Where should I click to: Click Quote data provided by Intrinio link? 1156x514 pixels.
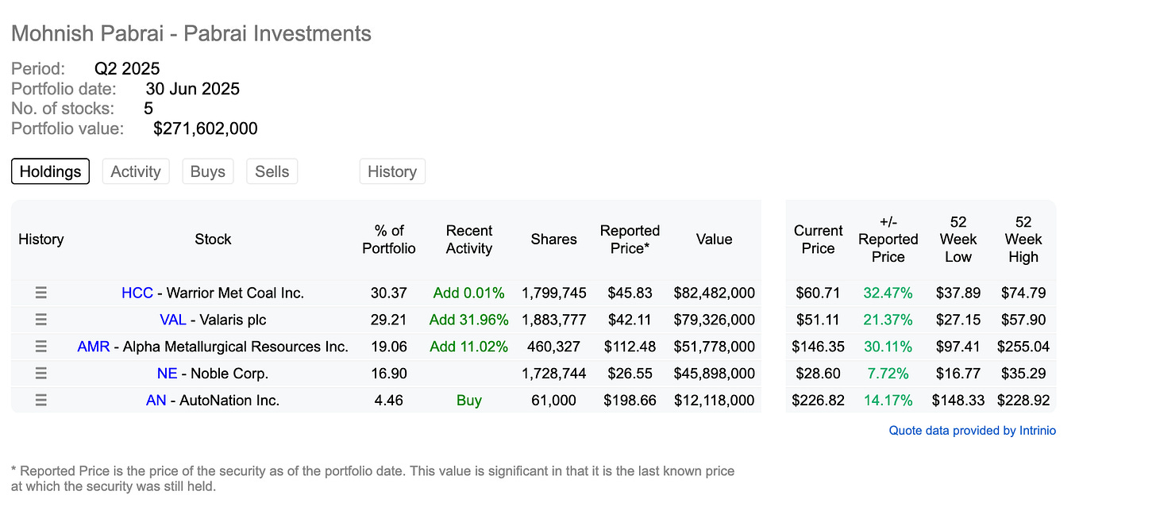pyautogui.click(x=973, y=431)
